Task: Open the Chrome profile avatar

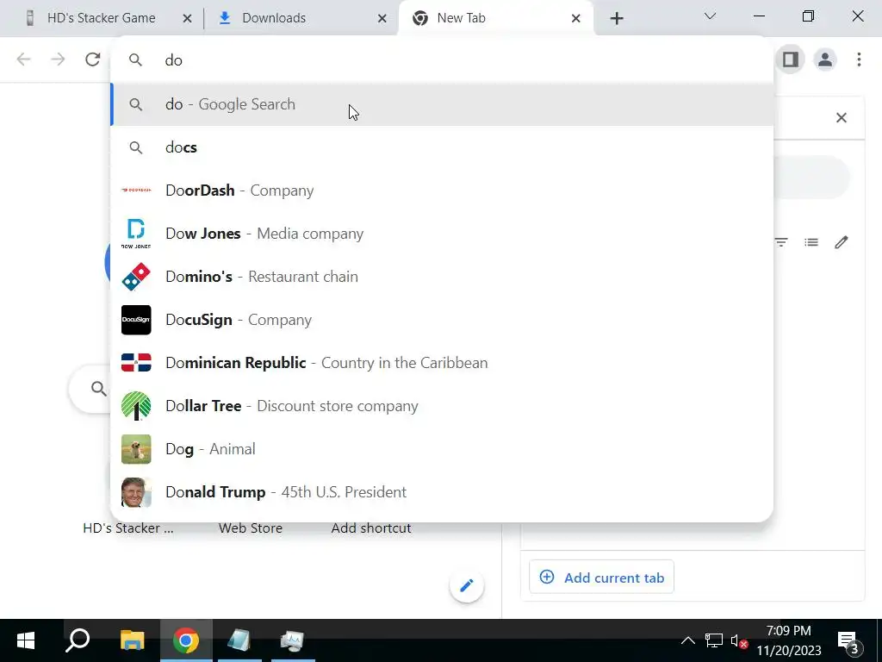Action: tap(825, 59)
